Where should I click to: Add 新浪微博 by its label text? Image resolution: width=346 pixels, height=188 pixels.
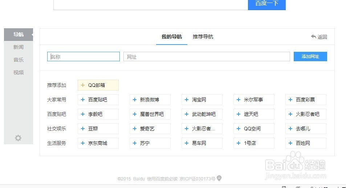[x=149, y=100]
